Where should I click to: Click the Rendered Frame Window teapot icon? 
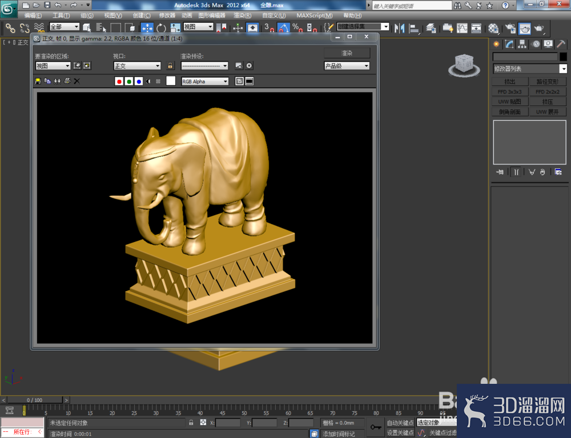[525, 28]
